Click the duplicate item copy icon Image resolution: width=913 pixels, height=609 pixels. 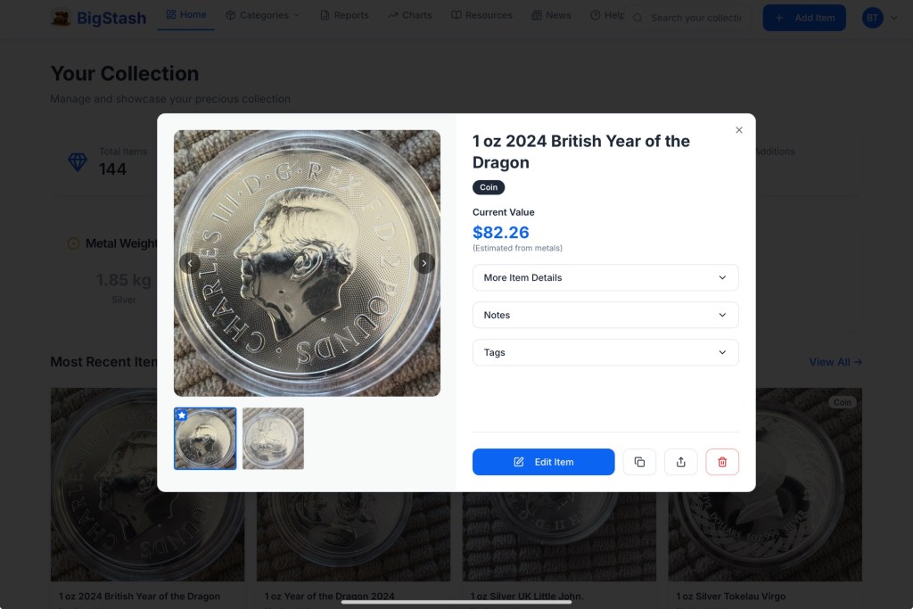click(x=639, y=462)
